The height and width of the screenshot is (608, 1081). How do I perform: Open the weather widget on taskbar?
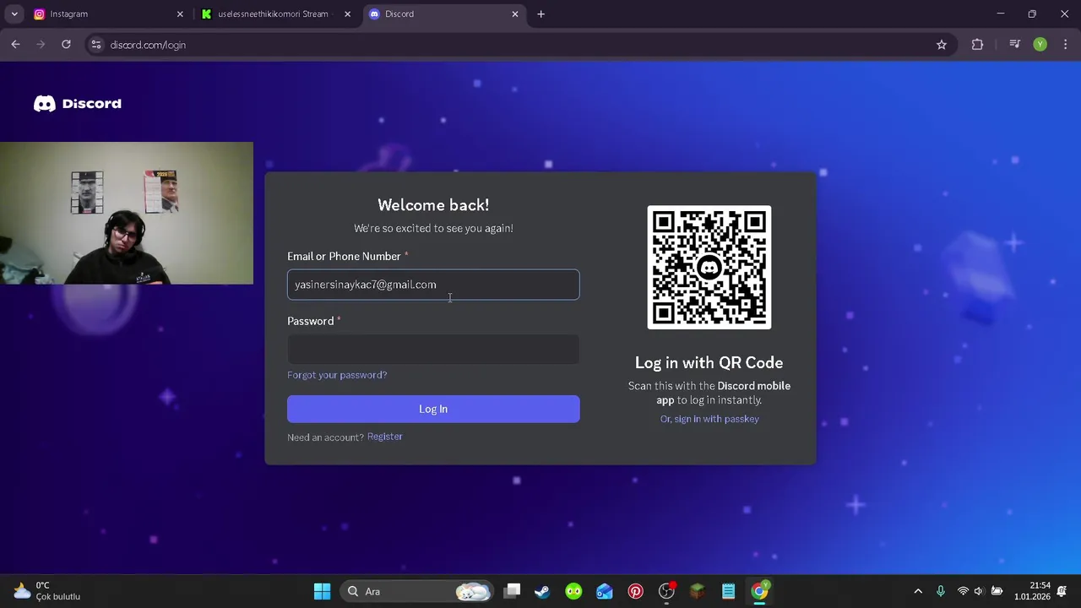click(x=47, y=591)
